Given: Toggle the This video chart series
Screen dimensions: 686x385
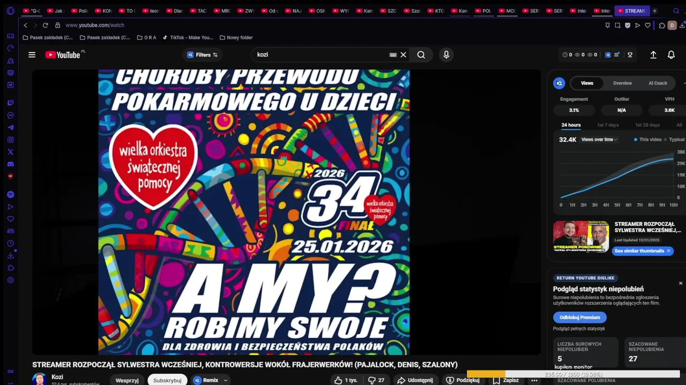Looking at the screenshot, I should (x=648, y=140).
